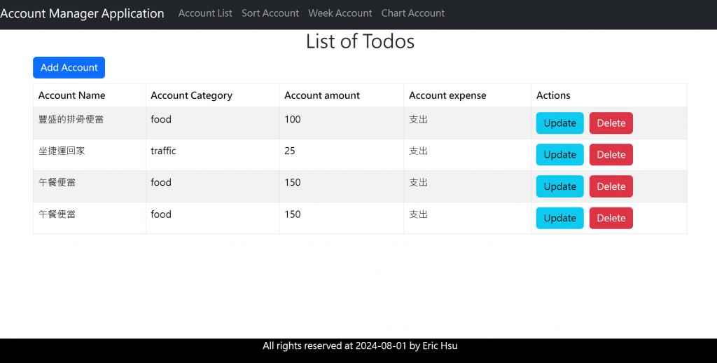Click the List of Todos heading
The width and height of the screenshot is (717, 363).
(360, 42)
